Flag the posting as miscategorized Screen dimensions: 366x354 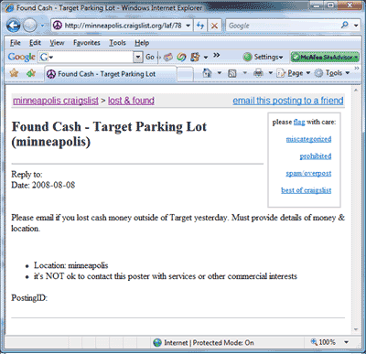click(308, 139)
